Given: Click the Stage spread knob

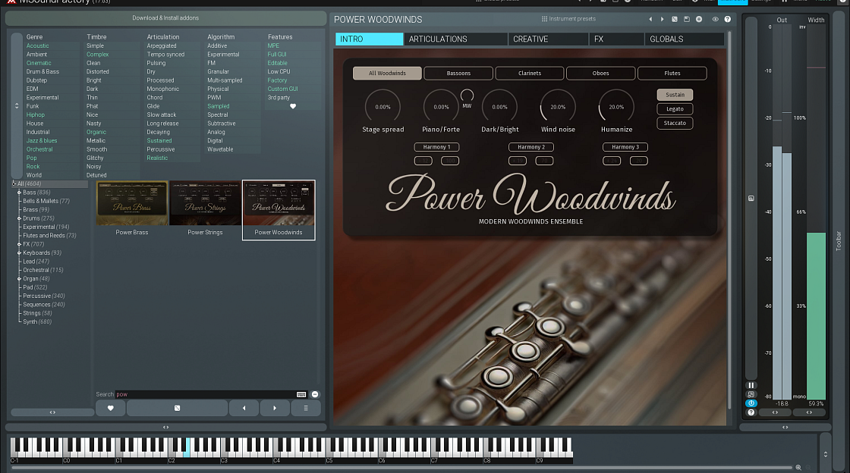Looking at the screenshot, I should pos(382,107).
